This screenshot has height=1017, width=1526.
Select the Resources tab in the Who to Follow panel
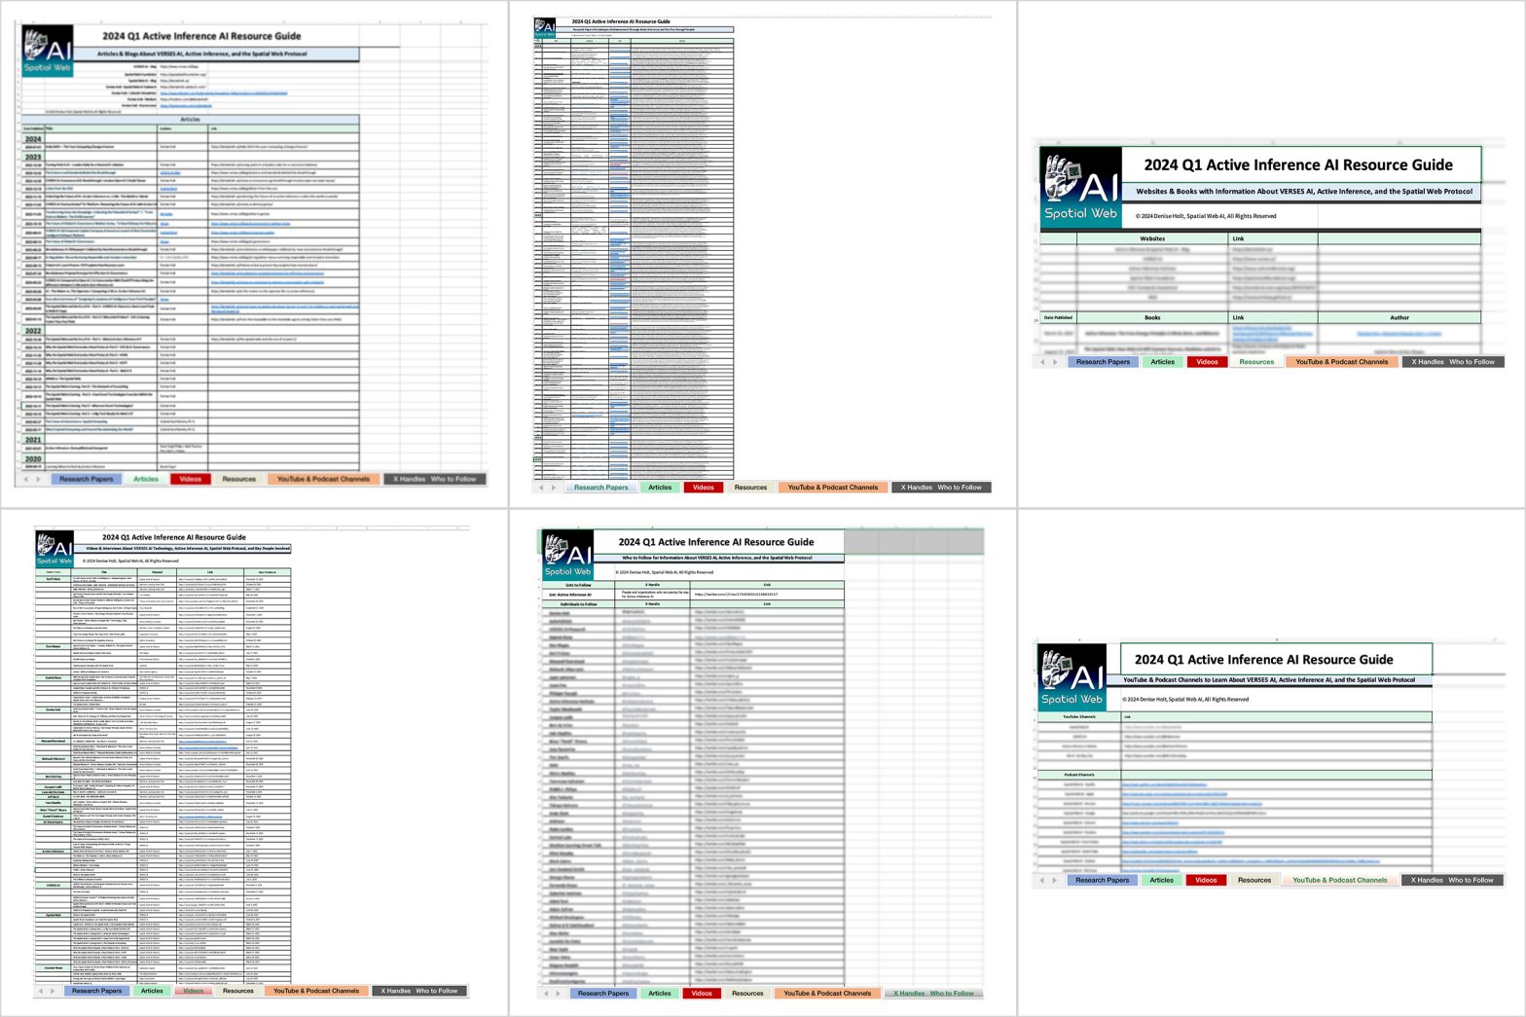[x=747, y=994]
